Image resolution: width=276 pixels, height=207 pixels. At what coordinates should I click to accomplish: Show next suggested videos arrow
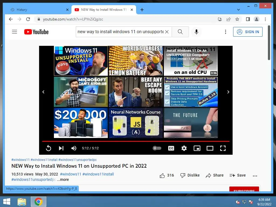pyautogui.click(x=228, y=92)
